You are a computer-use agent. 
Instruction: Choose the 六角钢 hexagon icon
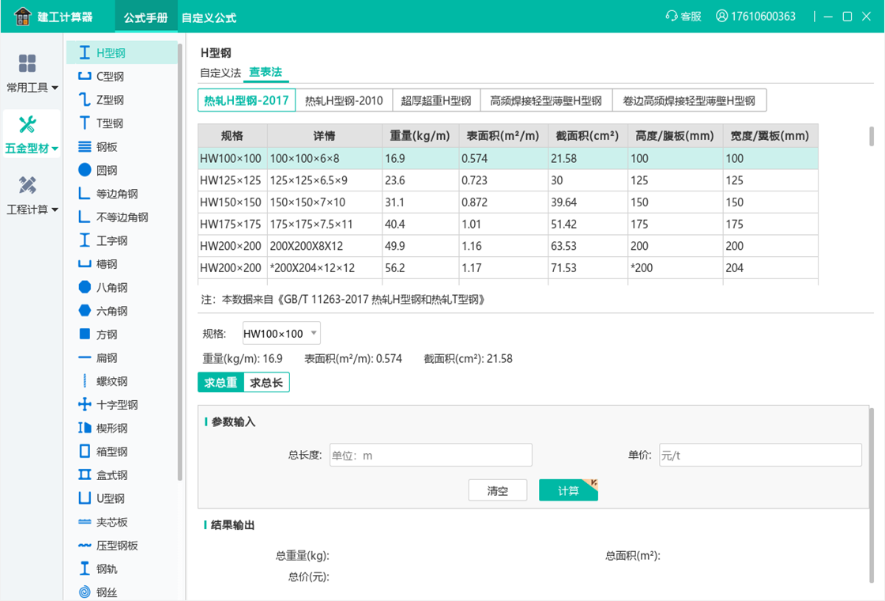coord(84,311)
